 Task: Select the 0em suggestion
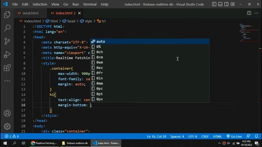pos(150,62)
